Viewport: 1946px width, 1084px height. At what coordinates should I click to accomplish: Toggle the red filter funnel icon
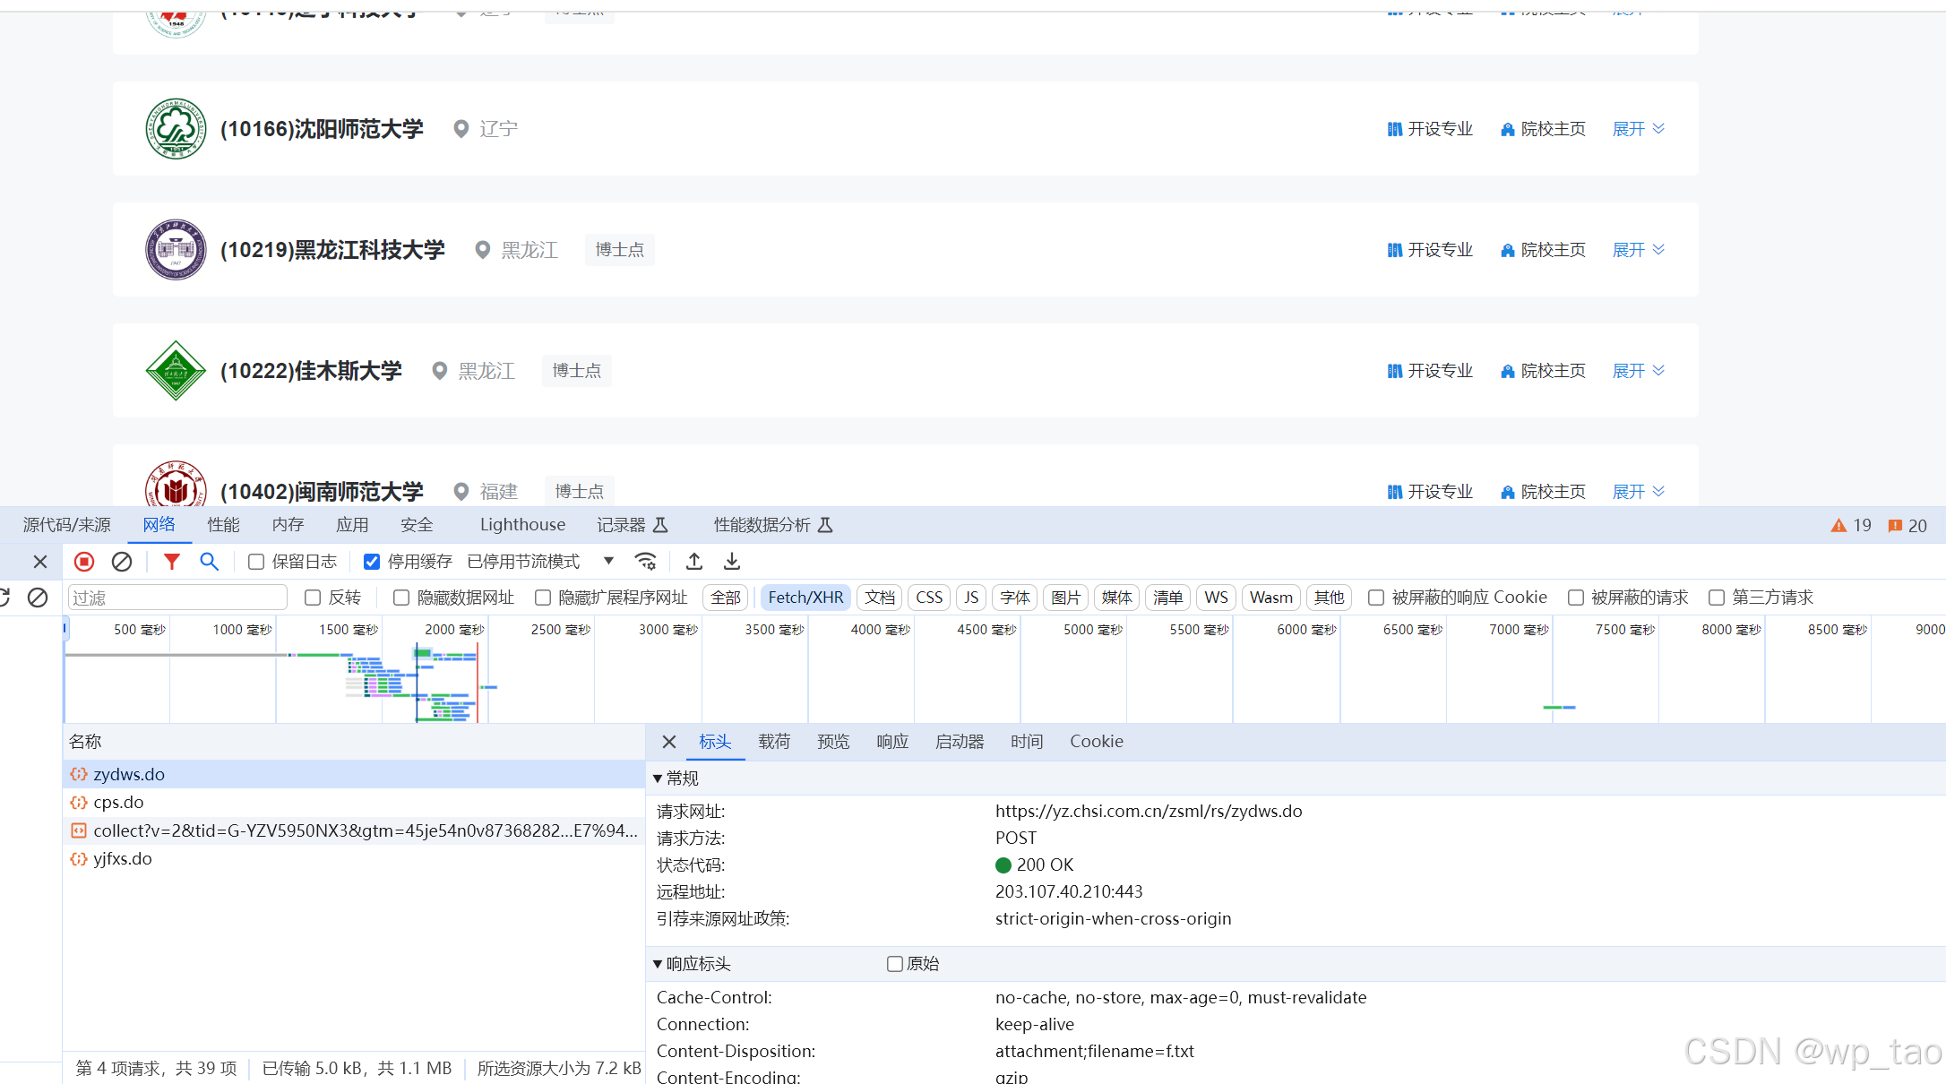pyautogui.click(x=171, y=562)
